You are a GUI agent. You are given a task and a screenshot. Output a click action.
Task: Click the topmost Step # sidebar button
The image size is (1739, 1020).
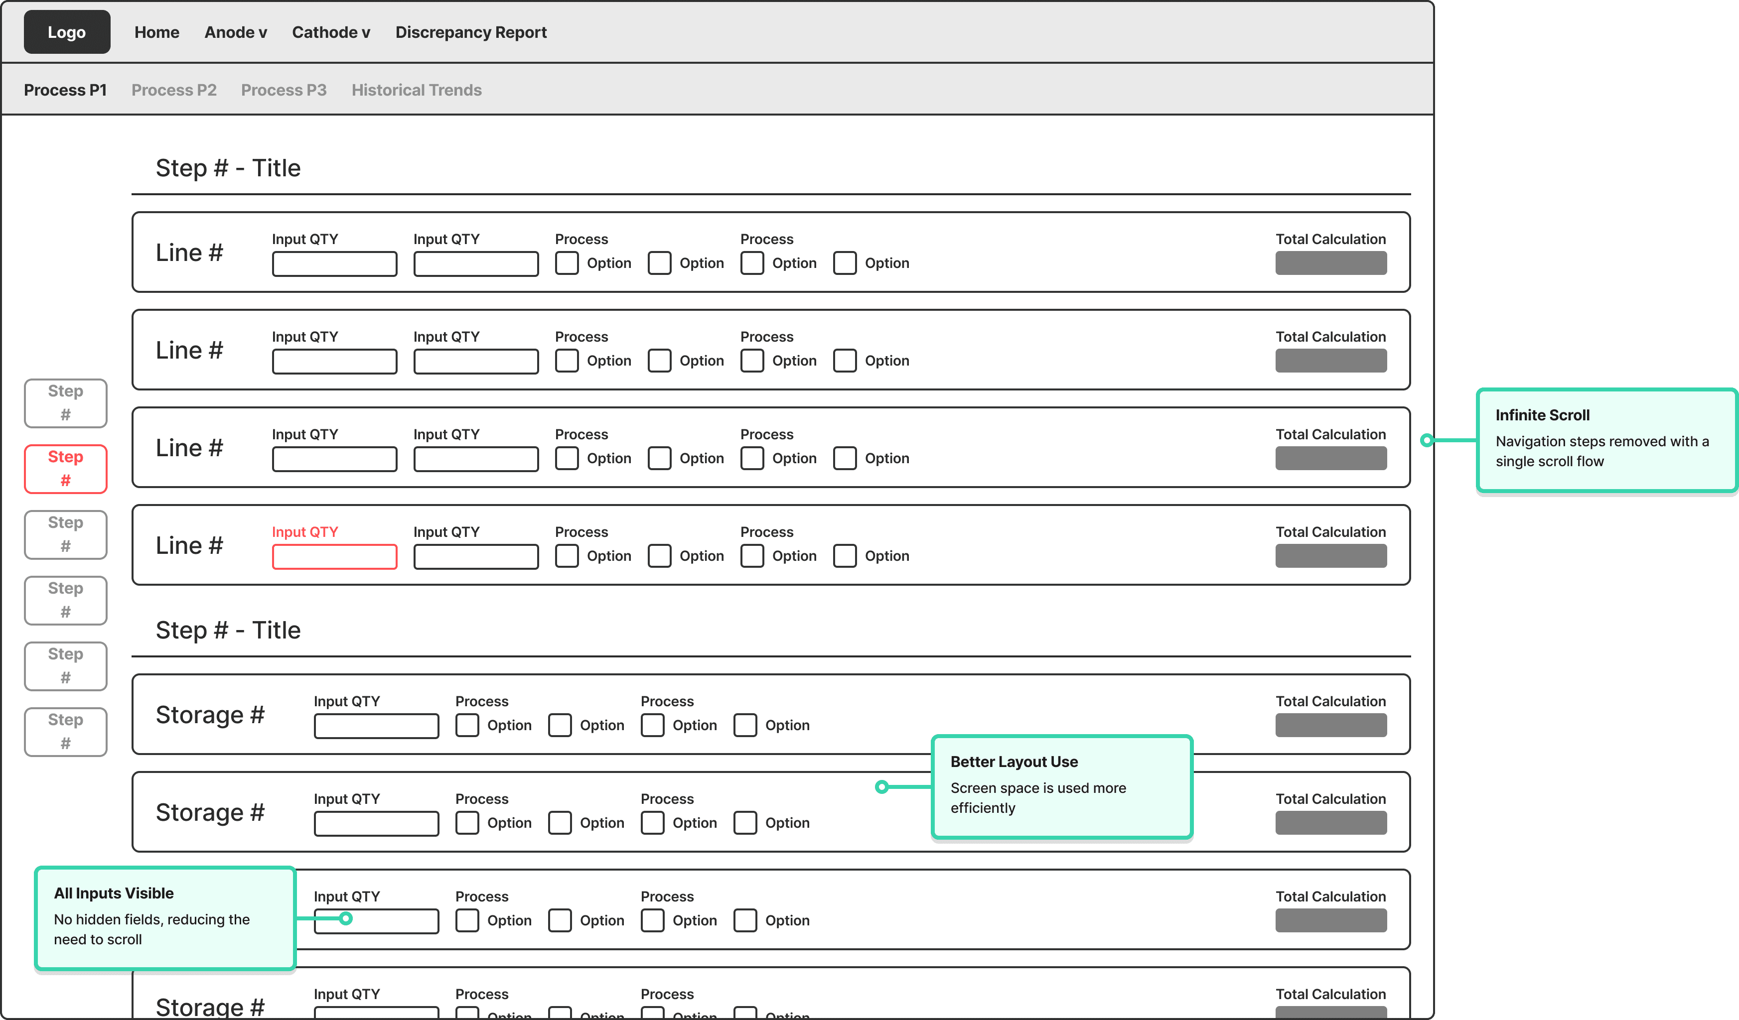coord(66,403)
